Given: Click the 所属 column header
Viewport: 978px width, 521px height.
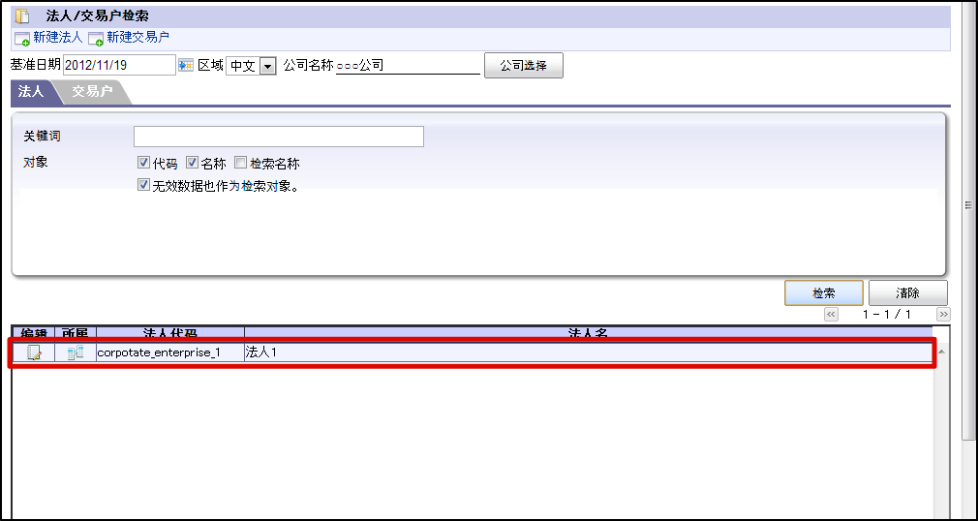Looking at the screenshot, I should [x=76, y=333].
